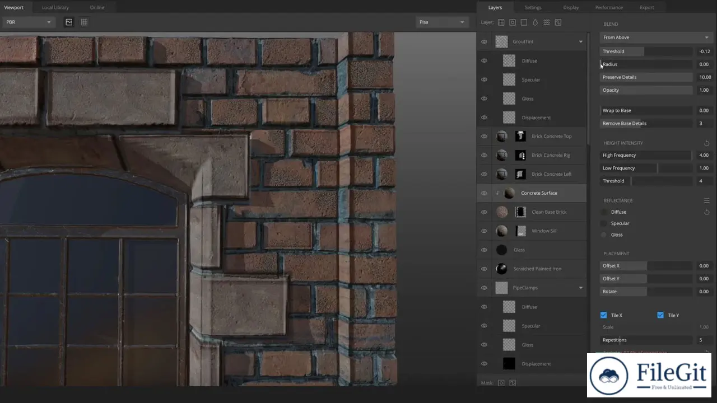Uncheck the Tile Y checkbox

coord(660,315)
